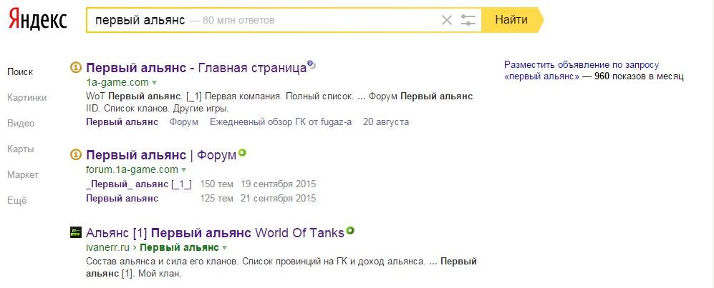The width and height of the screenshot is (714, 288).
Task: Click ivanerr.ru result tank favicon
Action: (x=76, y=233)
